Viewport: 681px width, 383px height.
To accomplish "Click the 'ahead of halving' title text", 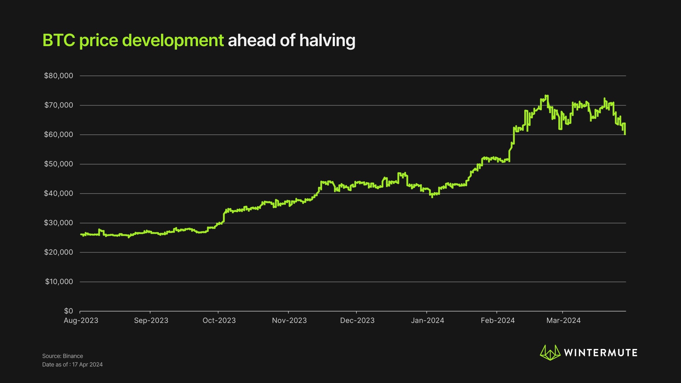I will pyautogui.click(x=291, y=40).
